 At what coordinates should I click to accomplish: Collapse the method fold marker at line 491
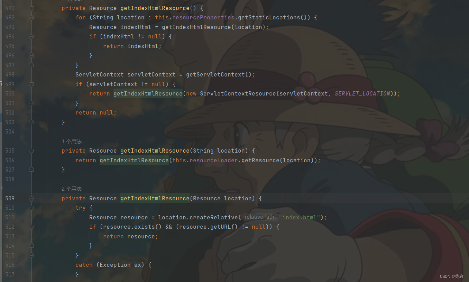click(x=31, y=8)
